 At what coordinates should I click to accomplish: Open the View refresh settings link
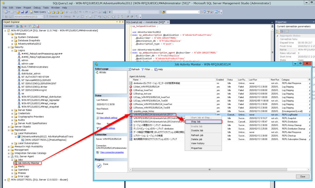point(108,118)
